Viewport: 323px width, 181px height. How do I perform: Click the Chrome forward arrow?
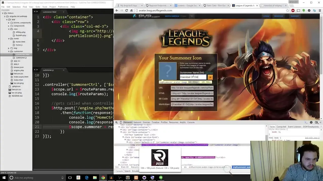pos(122,11)
